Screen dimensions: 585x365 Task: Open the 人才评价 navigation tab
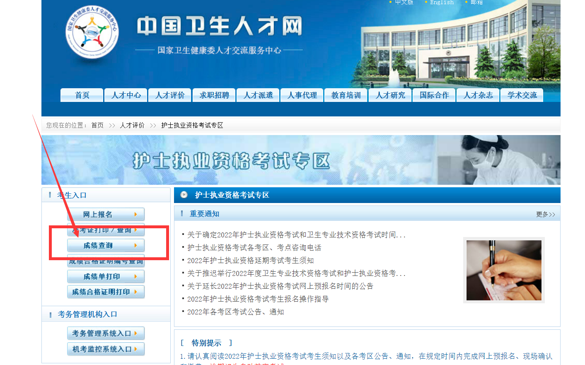click(x=170, y=95)
